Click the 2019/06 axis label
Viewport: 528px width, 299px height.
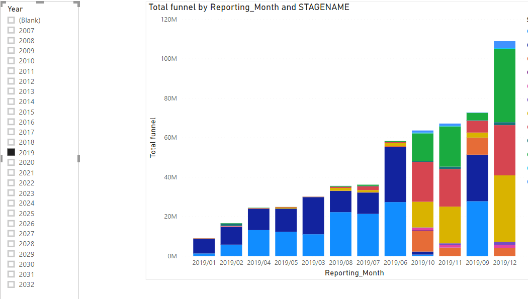pyautogui.click(x=395, y=263)
